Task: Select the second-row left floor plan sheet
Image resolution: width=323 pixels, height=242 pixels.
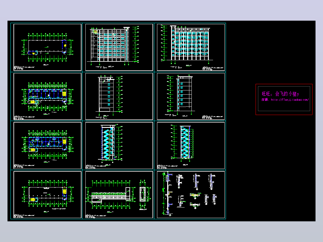Action: pyautogui.click(x=48, y=96)
